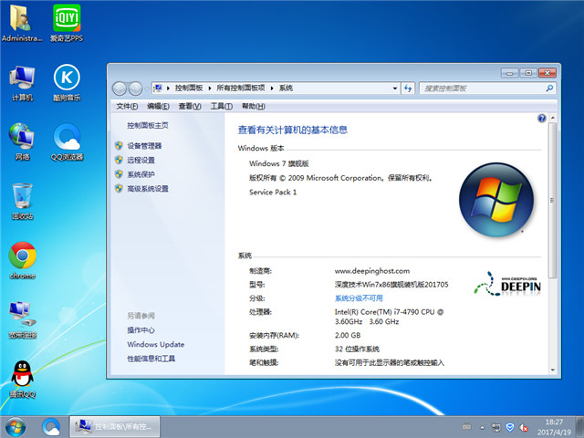Open the 帮助(H) menu
584x438 pixels.
(254, 107)
